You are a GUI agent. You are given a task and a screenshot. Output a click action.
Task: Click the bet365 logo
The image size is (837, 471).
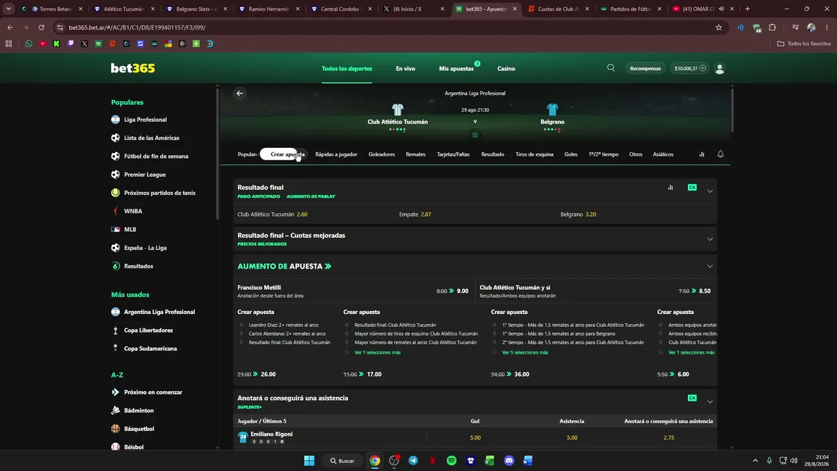(x=133, y=68)
